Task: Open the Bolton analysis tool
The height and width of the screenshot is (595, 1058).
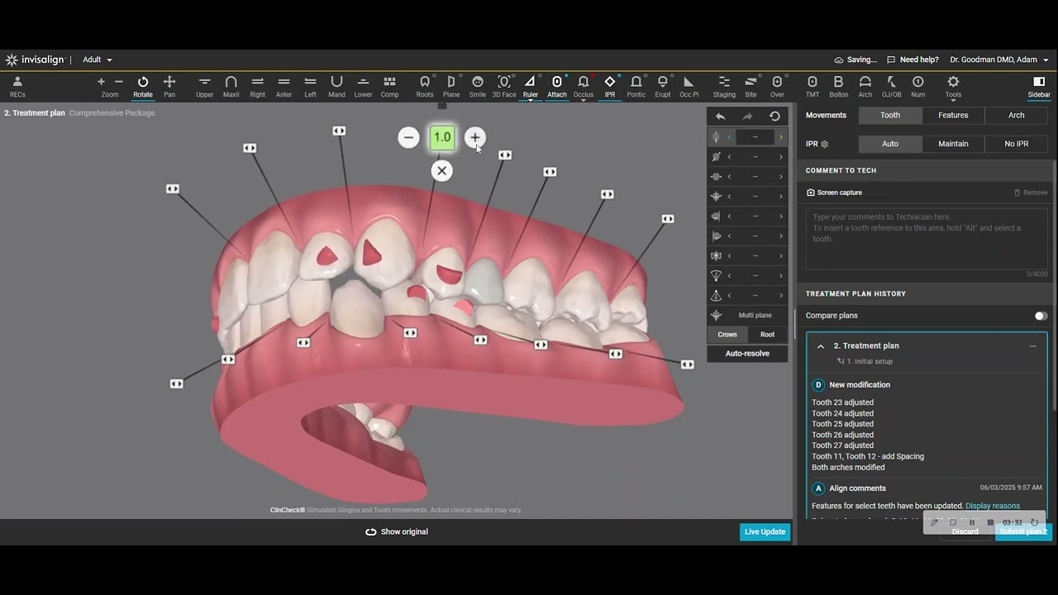Action: 838,86
